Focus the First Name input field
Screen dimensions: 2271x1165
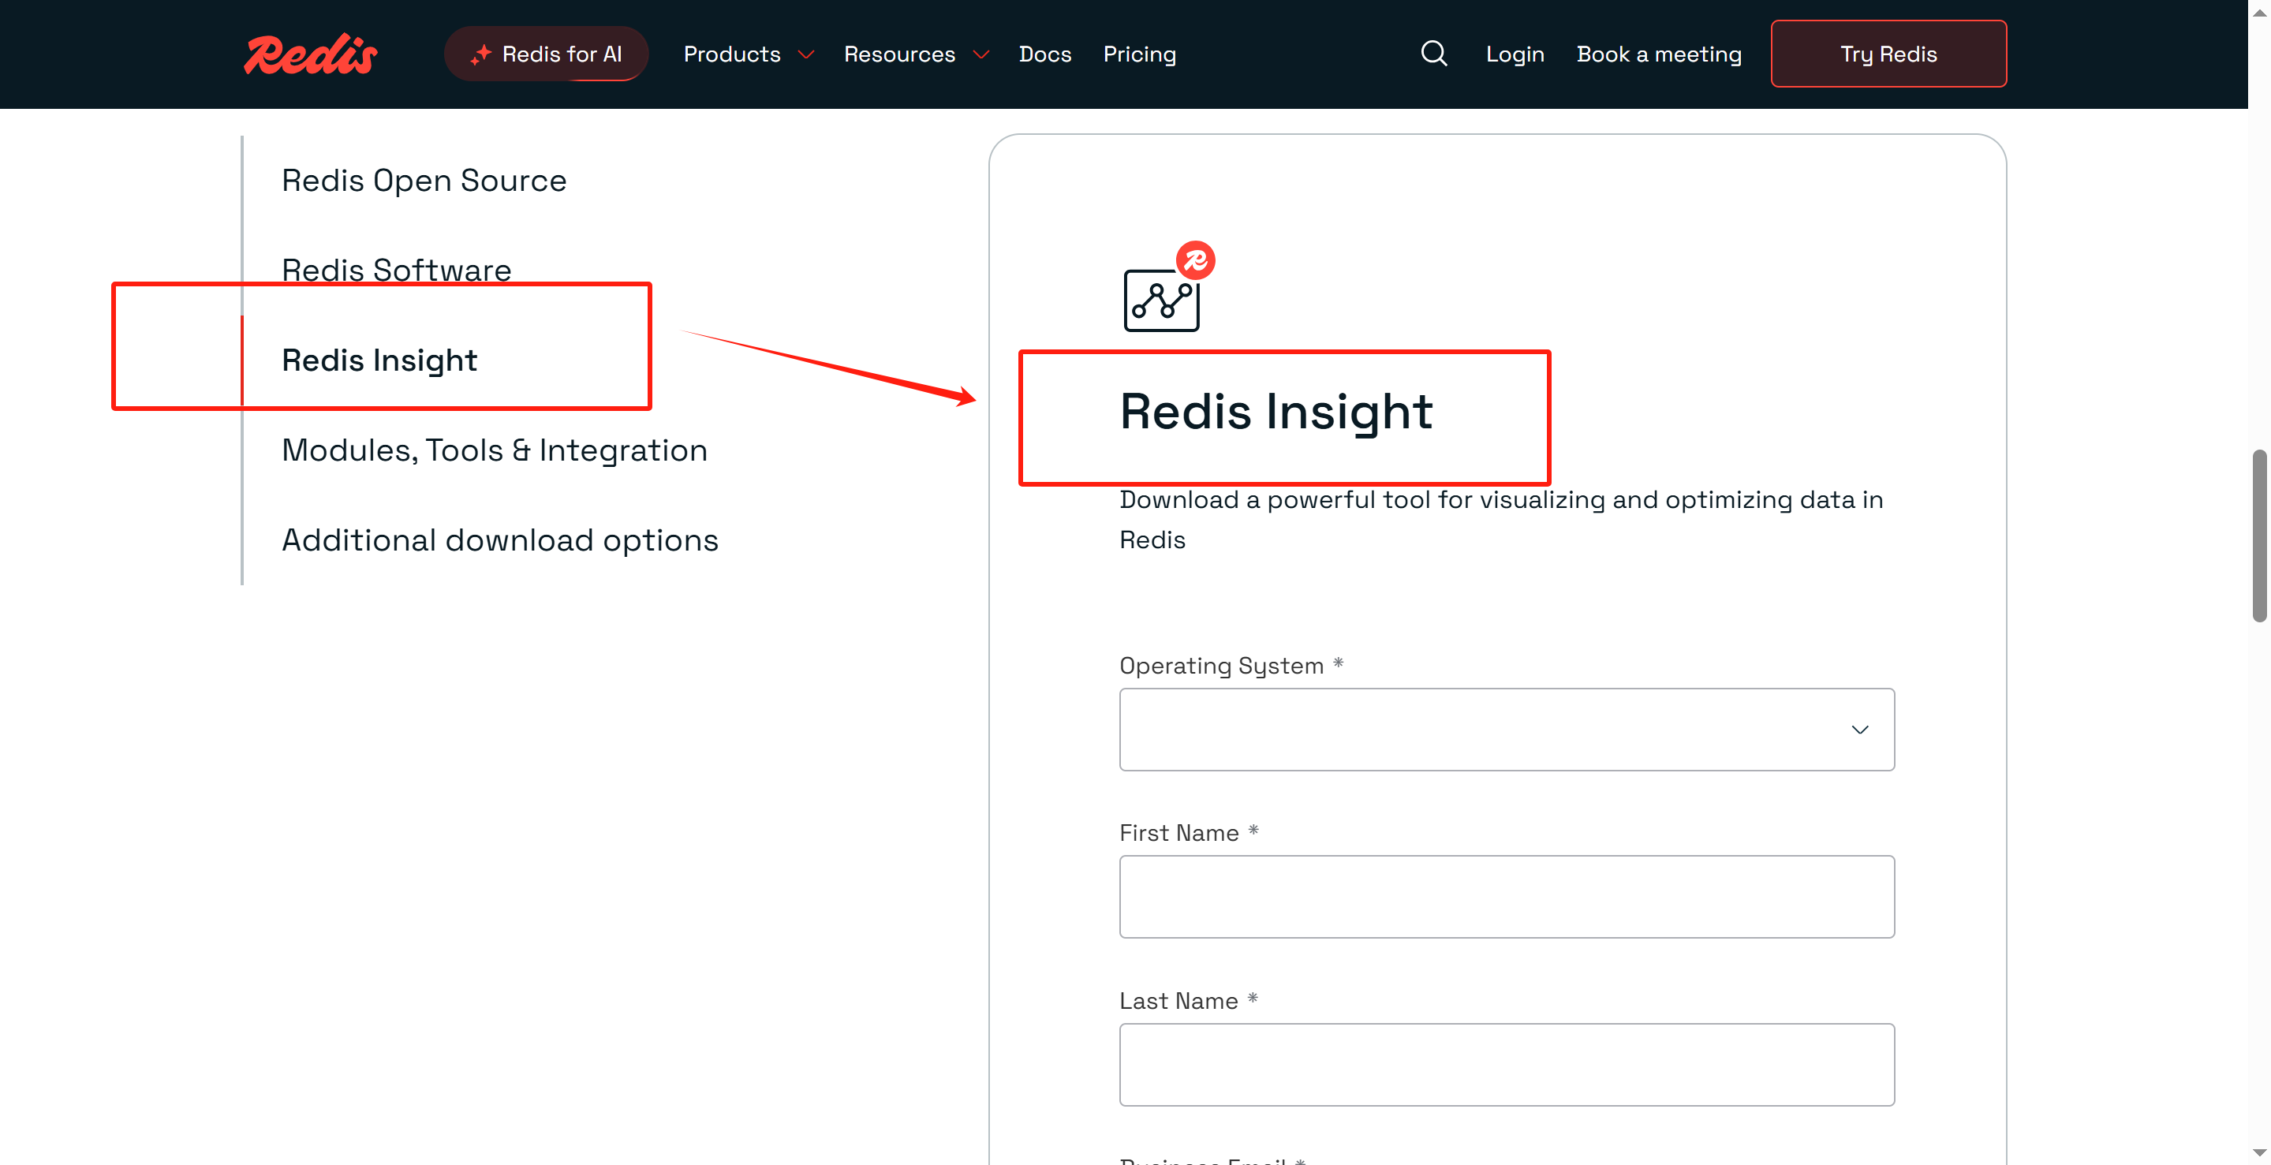(x=1506, y=897)
